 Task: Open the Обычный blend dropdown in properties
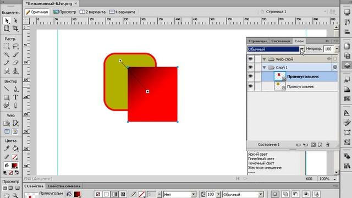coord(261,194)
